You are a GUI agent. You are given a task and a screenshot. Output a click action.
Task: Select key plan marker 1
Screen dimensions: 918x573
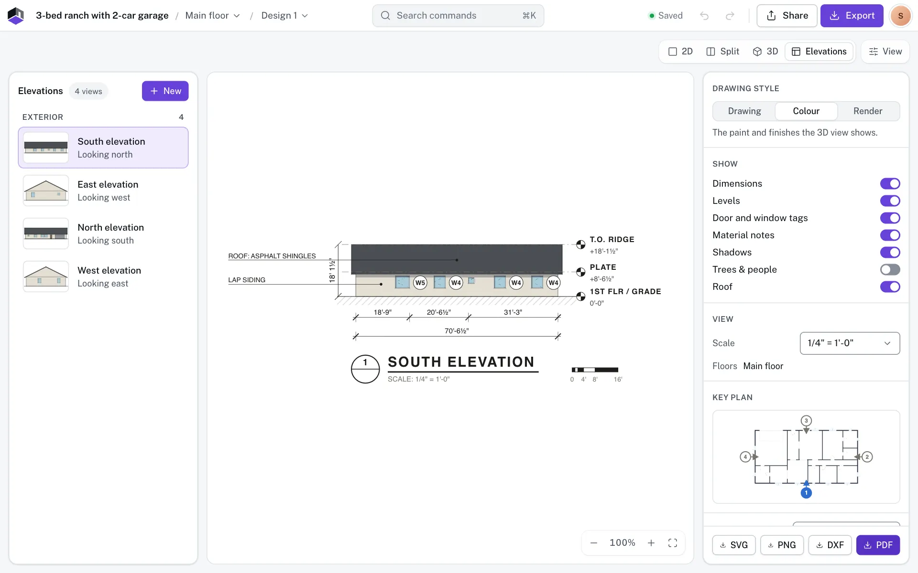(x=806, y=493)
